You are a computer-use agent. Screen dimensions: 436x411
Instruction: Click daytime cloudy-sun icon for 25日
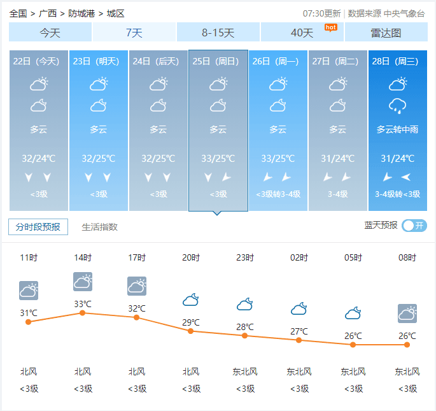pos(218,84)
